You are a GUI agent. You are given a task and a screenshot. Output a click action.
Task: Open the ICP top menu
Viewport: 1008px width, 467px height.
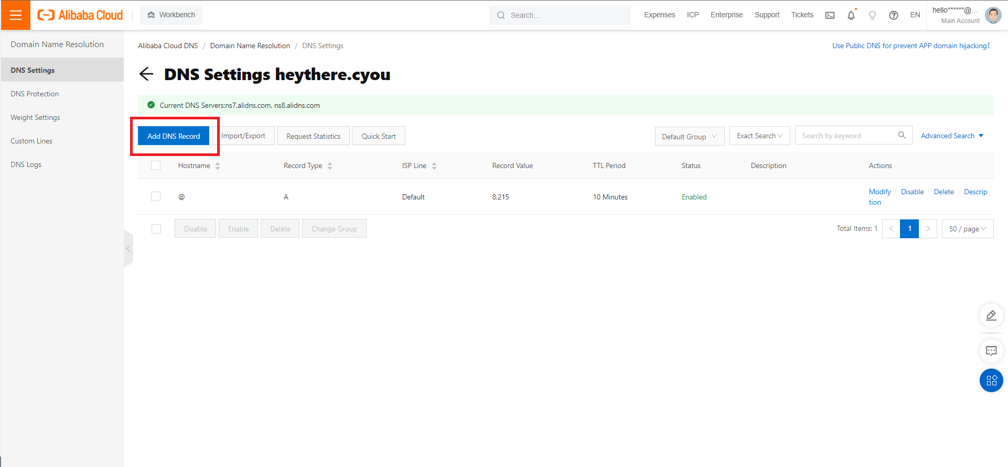pyautogui.click(x=693, y=15)
